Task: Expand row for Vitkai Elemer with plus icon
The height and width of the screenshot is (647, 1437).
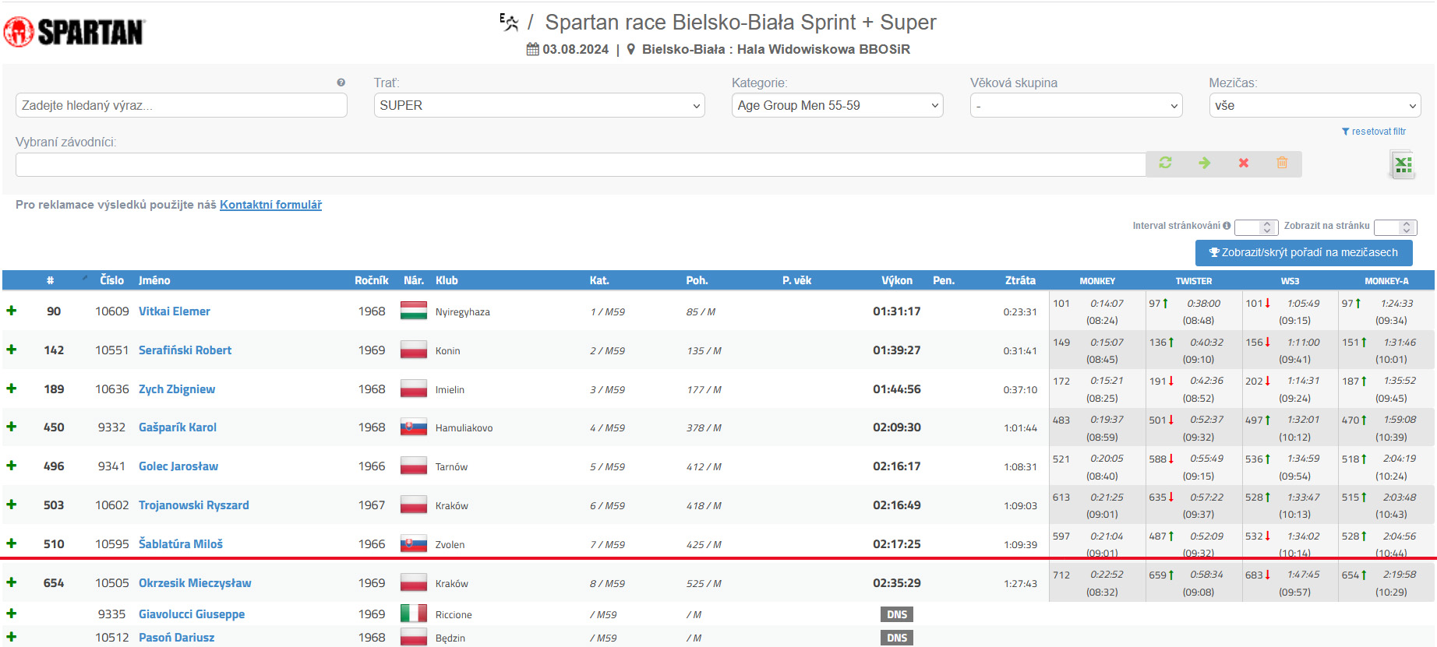Action: pyautogui.click(x=12, y=311)
